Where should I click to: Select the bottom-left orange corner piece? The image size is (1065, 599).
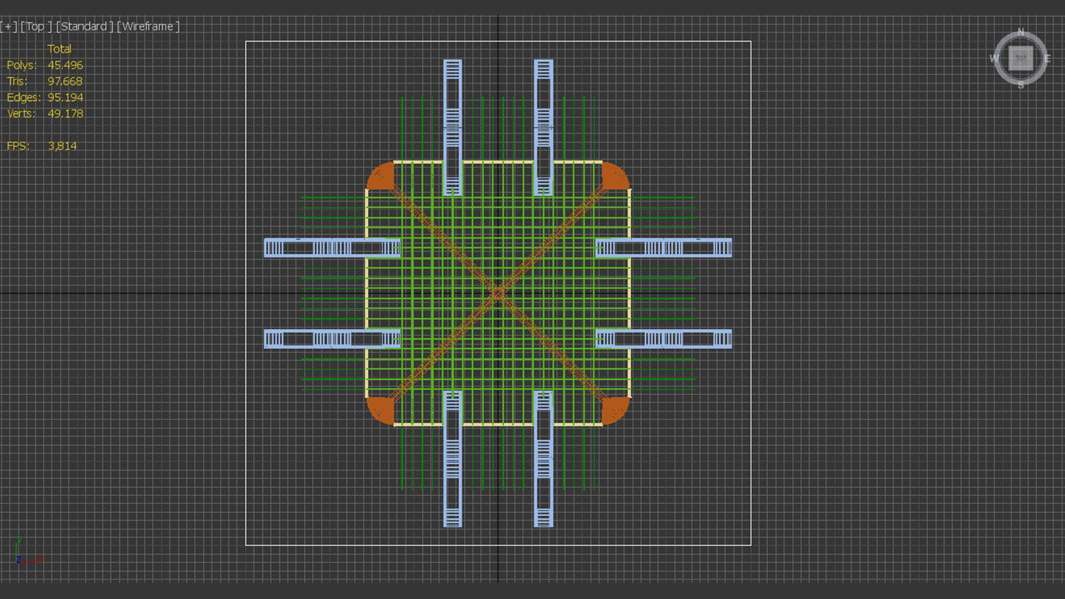point(382,410)
